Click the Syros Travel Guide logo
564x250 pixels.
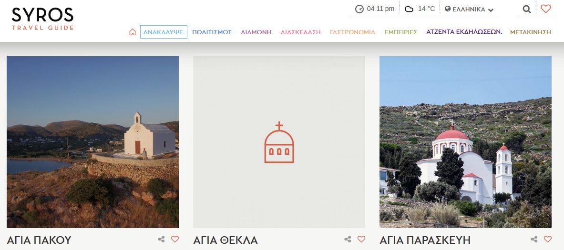tap(42, 19)
